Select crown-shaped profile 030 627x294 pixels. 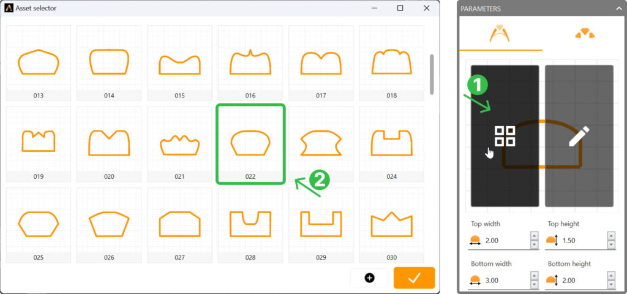pyautogui.click(x=391, y=224)
